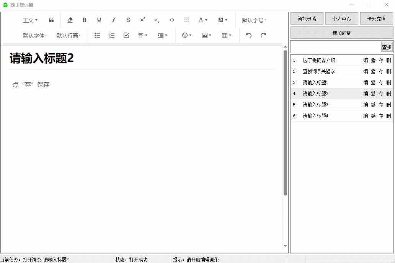
Task: Insert a numbered list
Action: click(112, 35)
